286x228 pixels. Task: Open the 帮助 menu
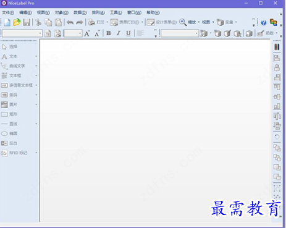[153, 12]
